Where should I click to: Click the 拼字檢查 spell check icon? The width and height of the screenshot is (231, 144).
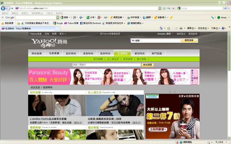128,18
